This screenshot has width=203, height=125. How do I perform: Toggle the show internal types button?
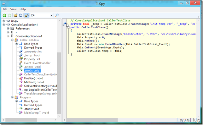[x=27, y=15]
